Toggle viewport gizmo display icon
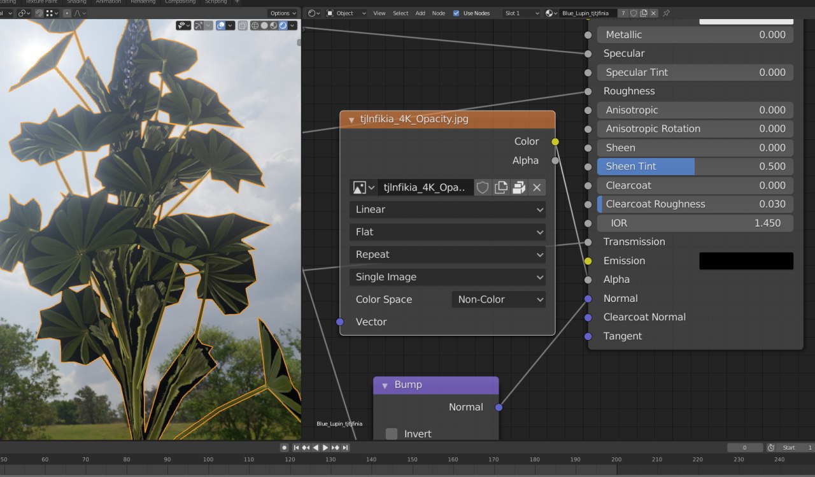The width and height of the screenshot is (815, 477). (x=199, y=25)
